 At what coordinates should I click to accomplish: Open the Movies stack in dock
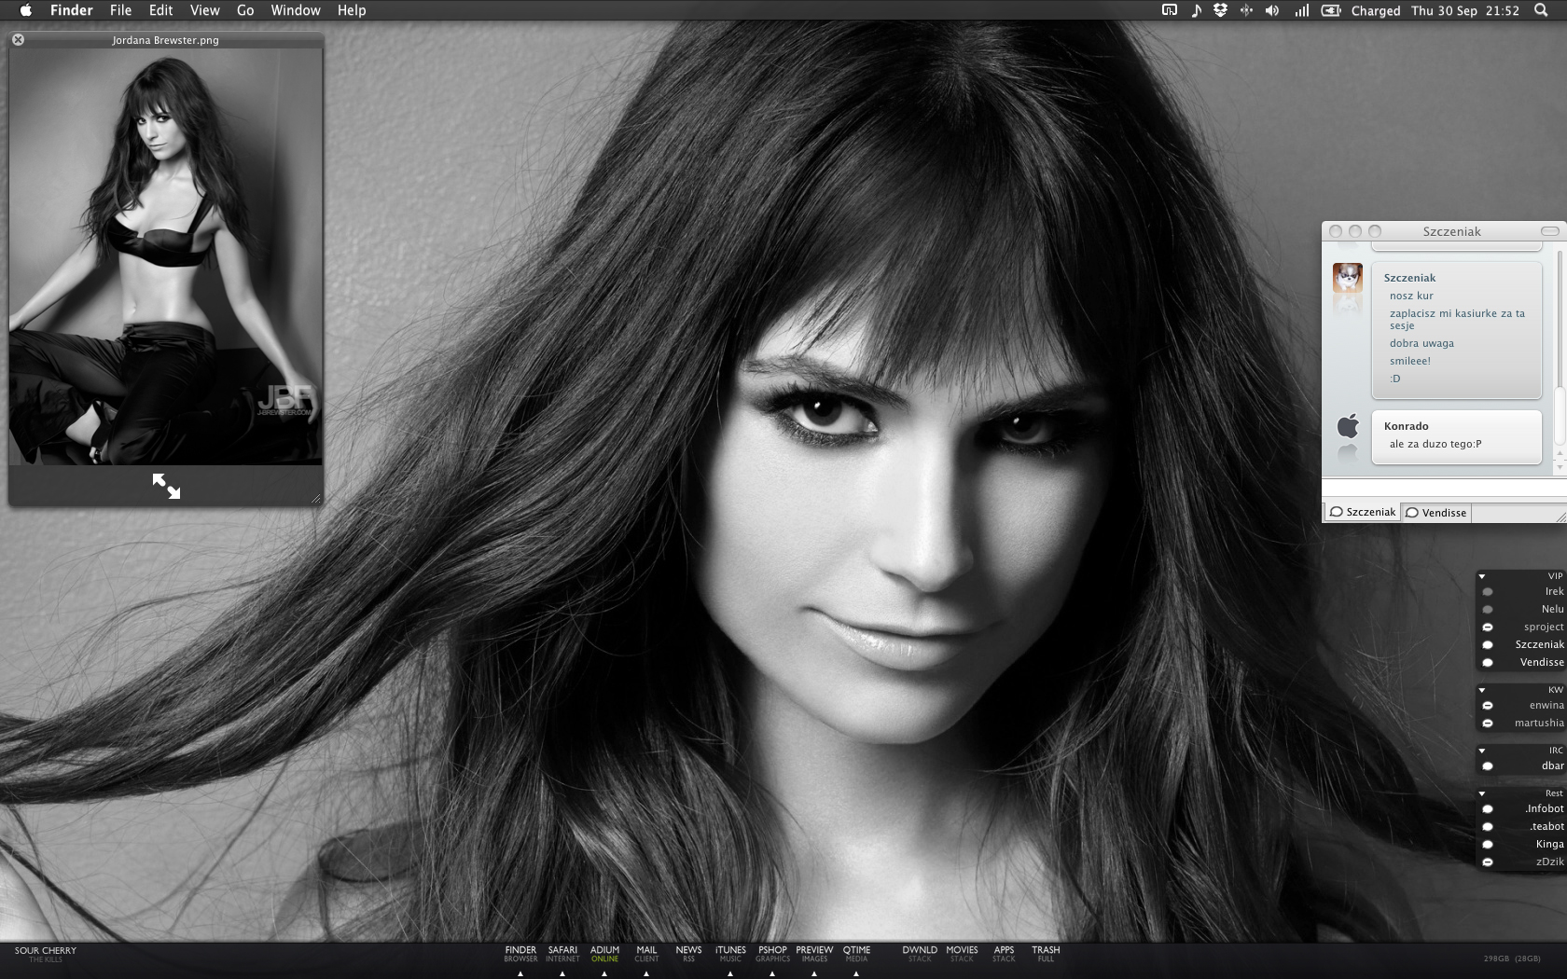point(962,954)
